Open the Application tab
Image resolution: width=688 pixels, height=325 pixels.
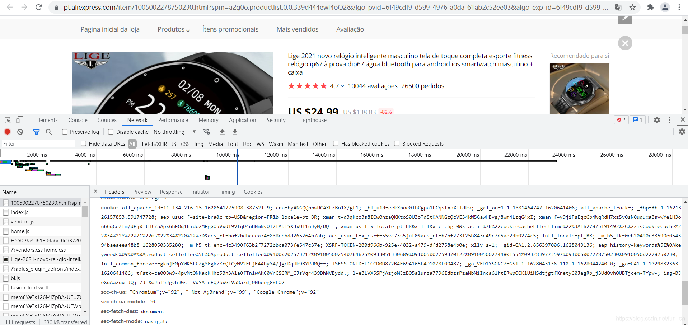click(x=243, y=120)
